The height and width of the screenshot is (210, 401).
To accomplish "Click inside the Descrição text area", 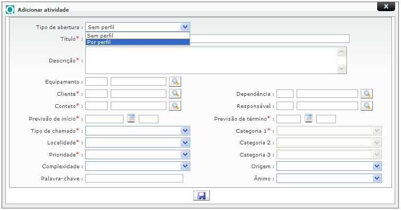I will click(211, 60).
